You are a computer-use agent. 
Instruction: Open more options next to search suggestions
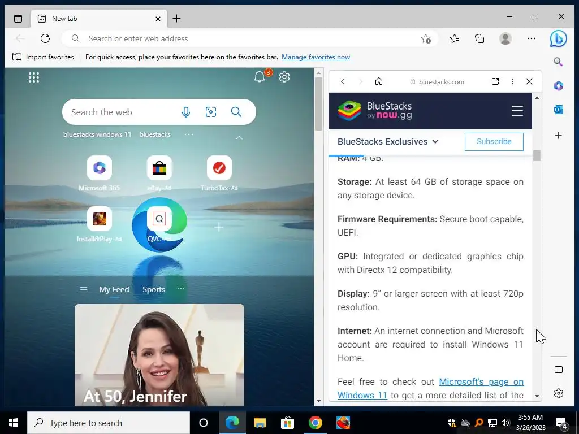[189, 134]
